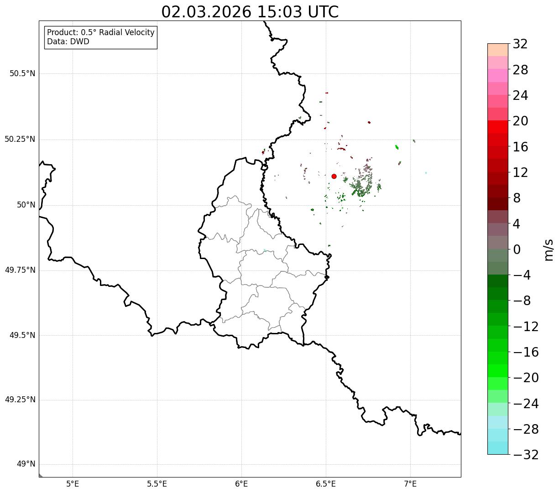Click the 49°N latitude label
Image resolution: width=559 pixels, height=493 pixels.
(26, 464)
